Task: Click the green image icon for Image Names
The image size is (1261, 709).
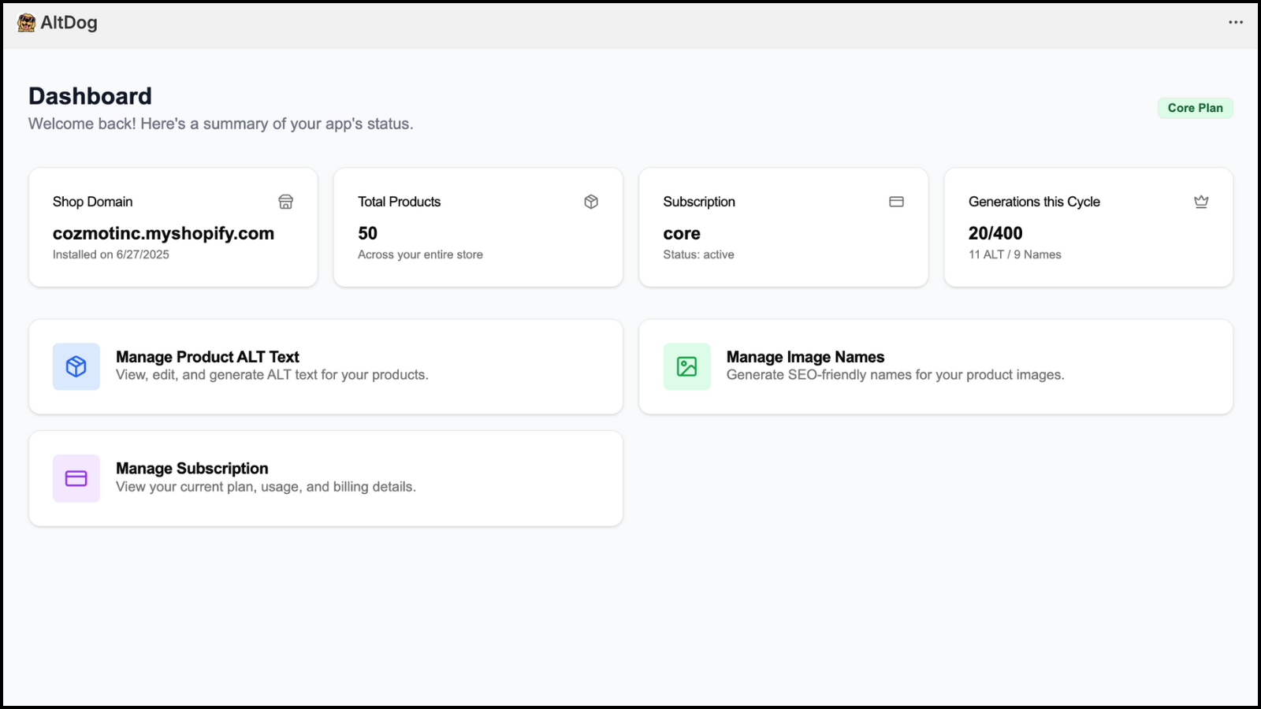Action: 686,366
